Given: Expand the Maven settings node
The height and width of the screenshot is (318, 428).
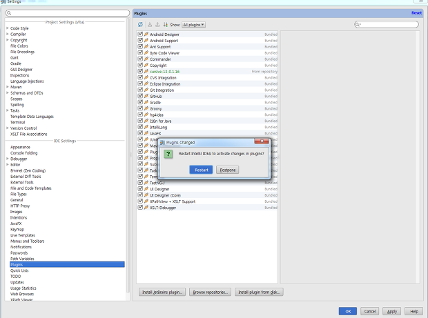Looking at the screenshot, I should pos(8,87).
